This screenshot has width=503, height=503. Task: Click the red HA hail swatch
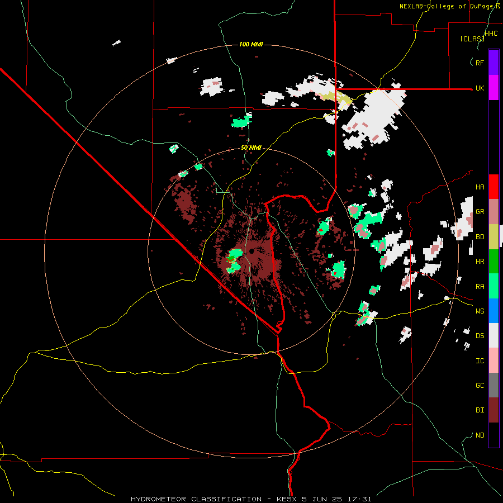click(x=493, y=187)
